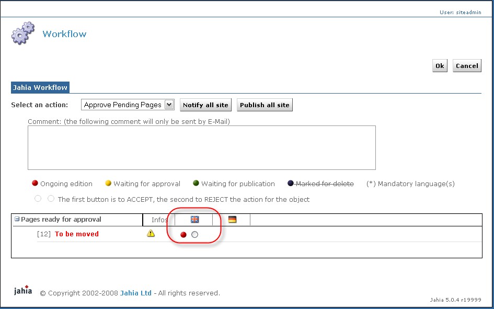Click the Workflow gears icon
The image size is (494, 309).
(x=23, y=33)
